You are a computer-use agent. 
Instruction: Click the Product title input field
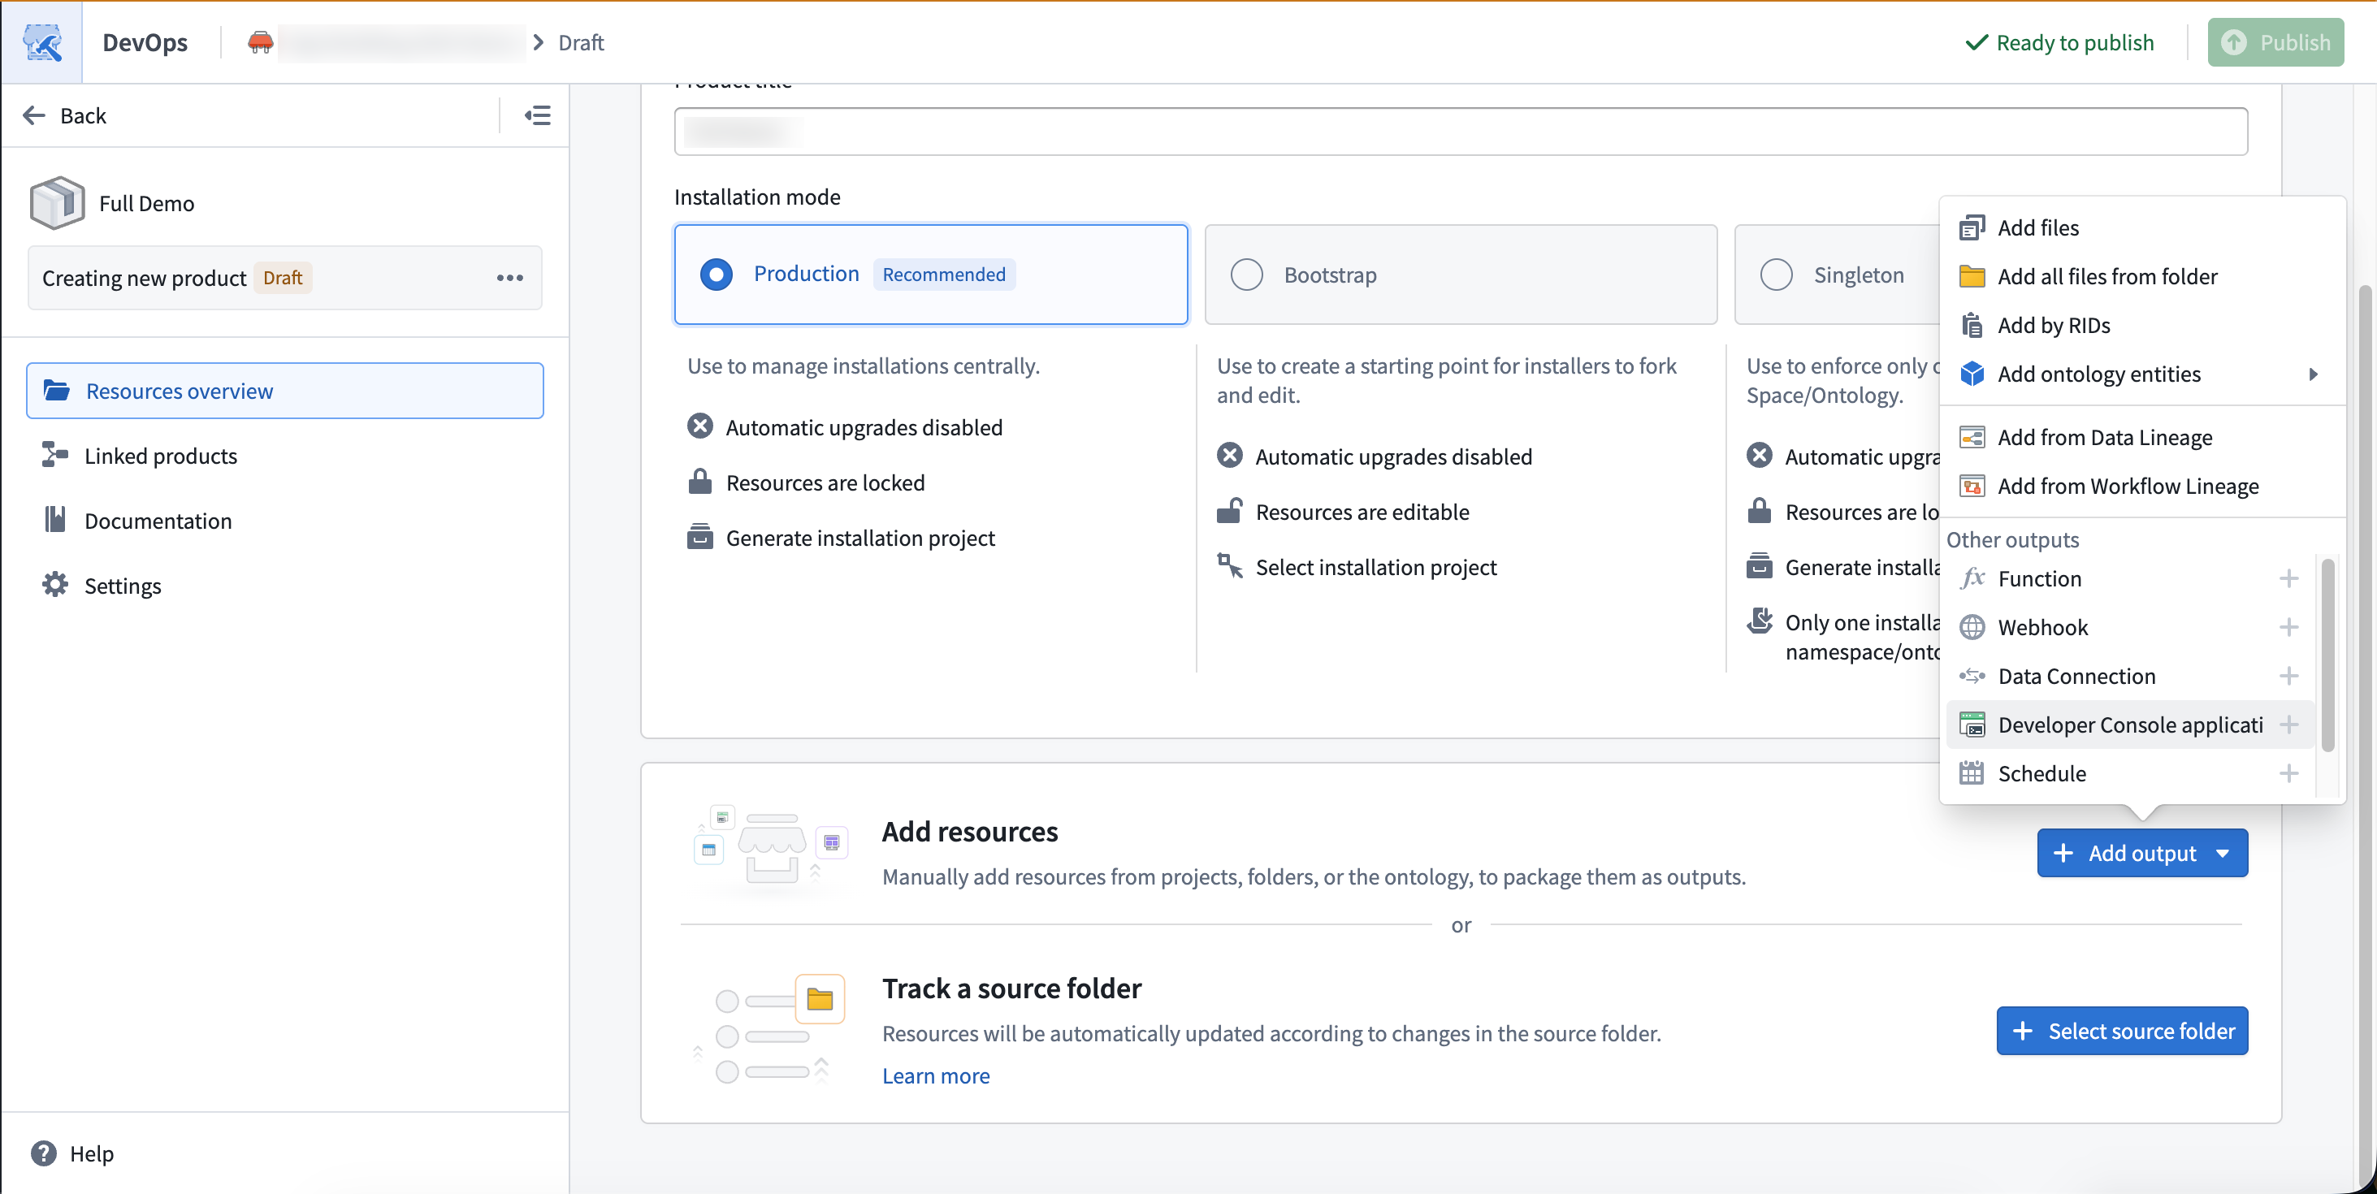(1461, 132)
